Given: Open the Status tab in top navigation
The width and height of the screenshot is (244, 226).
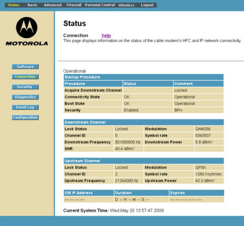Looking at the screenshot, I should click(13, 5).
